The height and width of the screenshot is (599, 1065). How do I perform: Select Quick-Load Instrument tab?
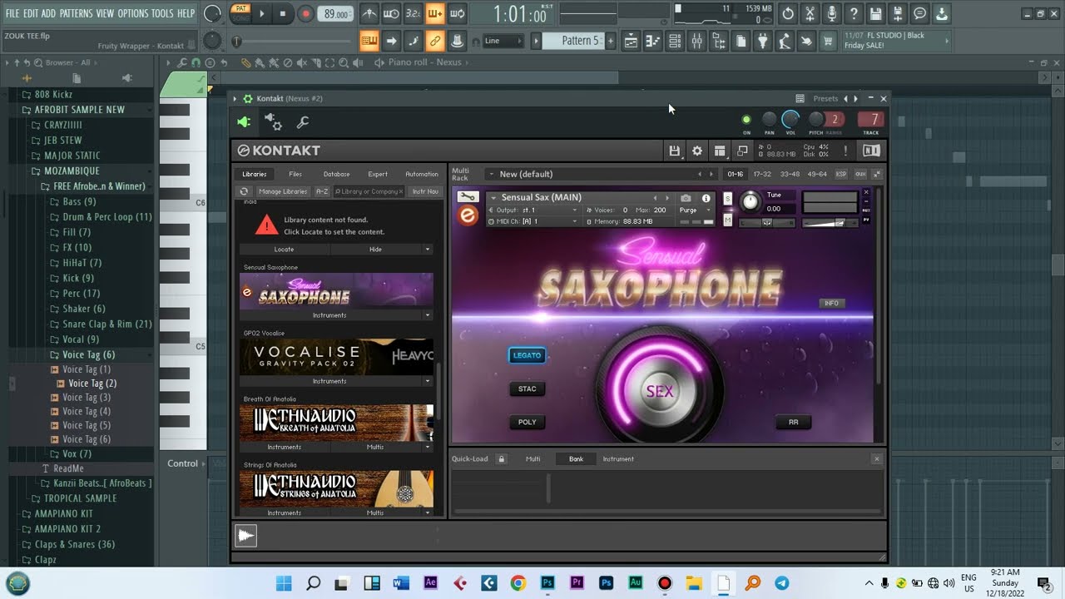click(618, 458)
